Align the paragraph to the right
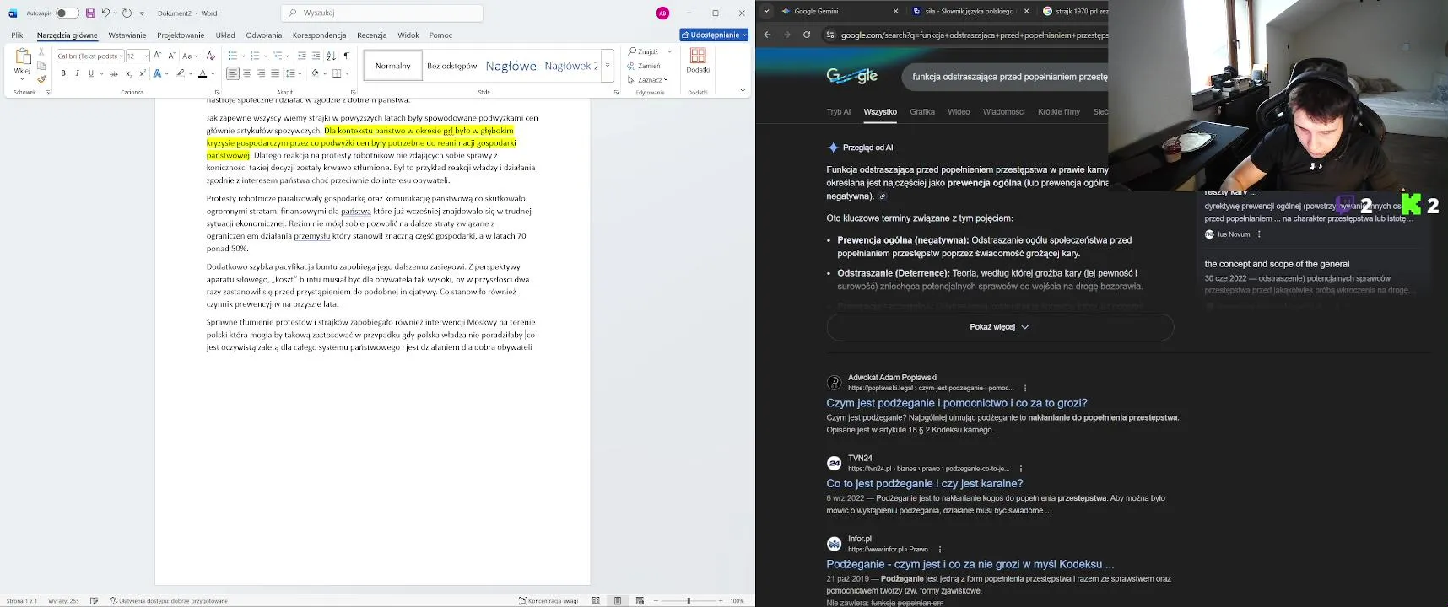 pos(261,73)
